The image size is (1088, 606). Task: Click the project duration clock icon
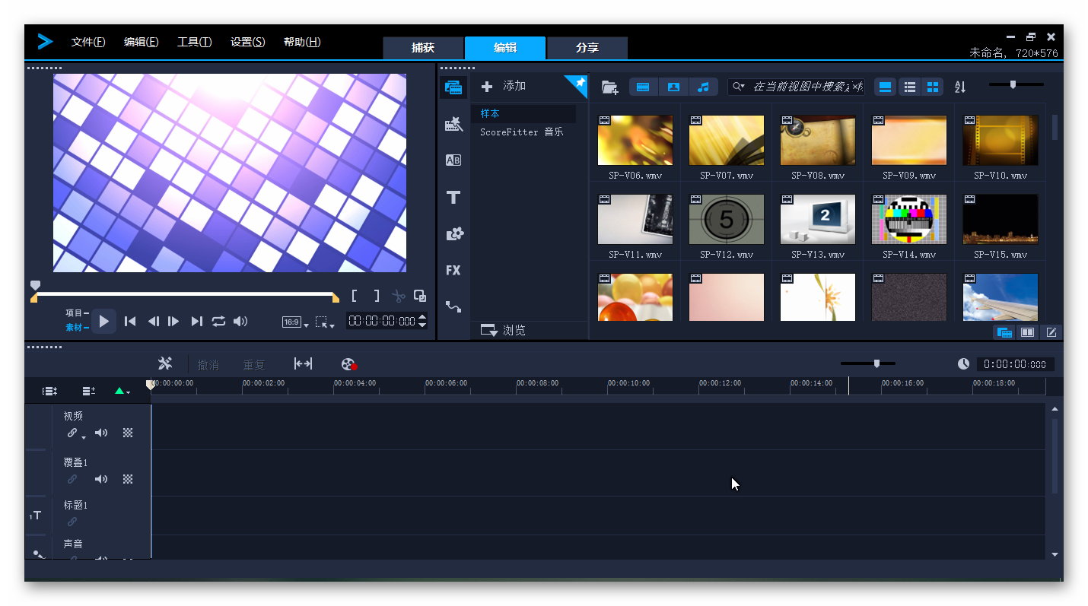[x=963, y=364]
